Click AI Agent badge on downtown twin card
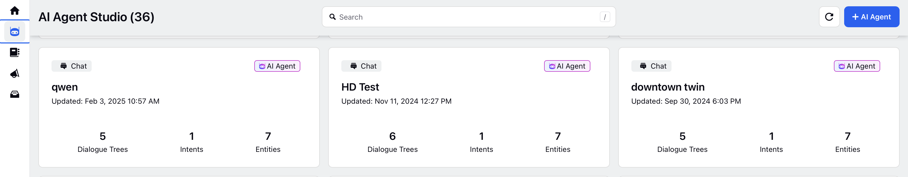Image resolution: width=908 pixels, height=177 pixels. pyautogui.click(x=857, y=66)
